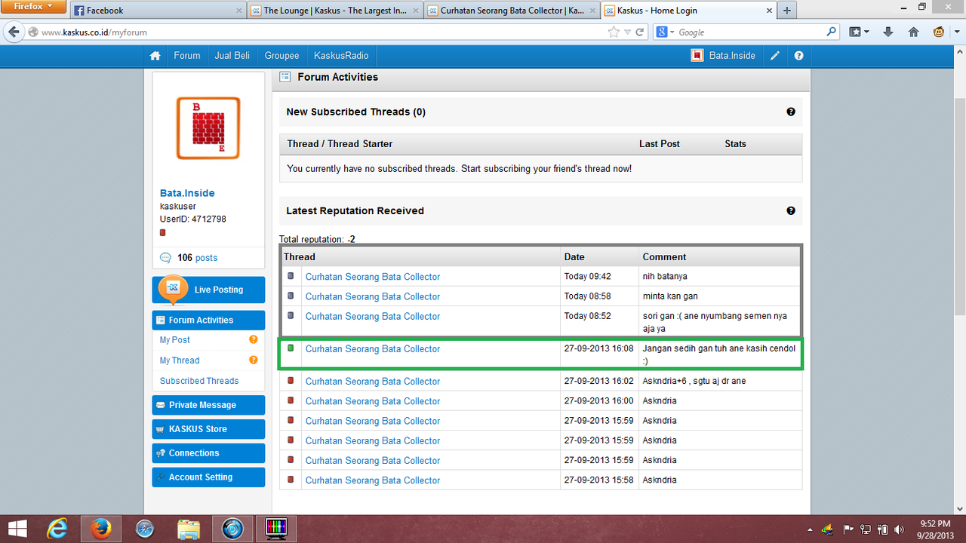This screenshot has height=543, width=966.
Task: Click the Google search magnifier icon
Action: 832,32
